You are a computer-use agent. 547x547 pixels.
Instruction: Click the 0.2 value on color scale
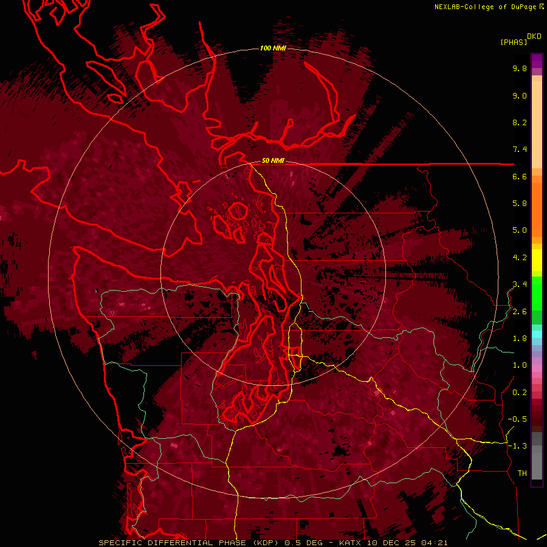pos(520,393)
